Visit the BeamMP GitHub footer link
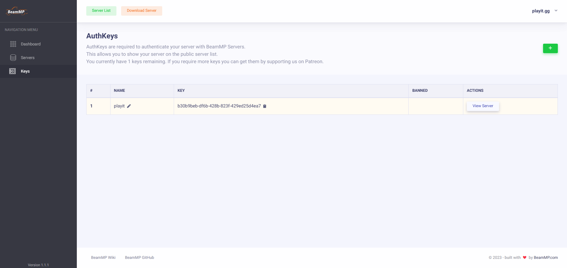Screen dimensions: 567x268 click(x=139, y=257)
